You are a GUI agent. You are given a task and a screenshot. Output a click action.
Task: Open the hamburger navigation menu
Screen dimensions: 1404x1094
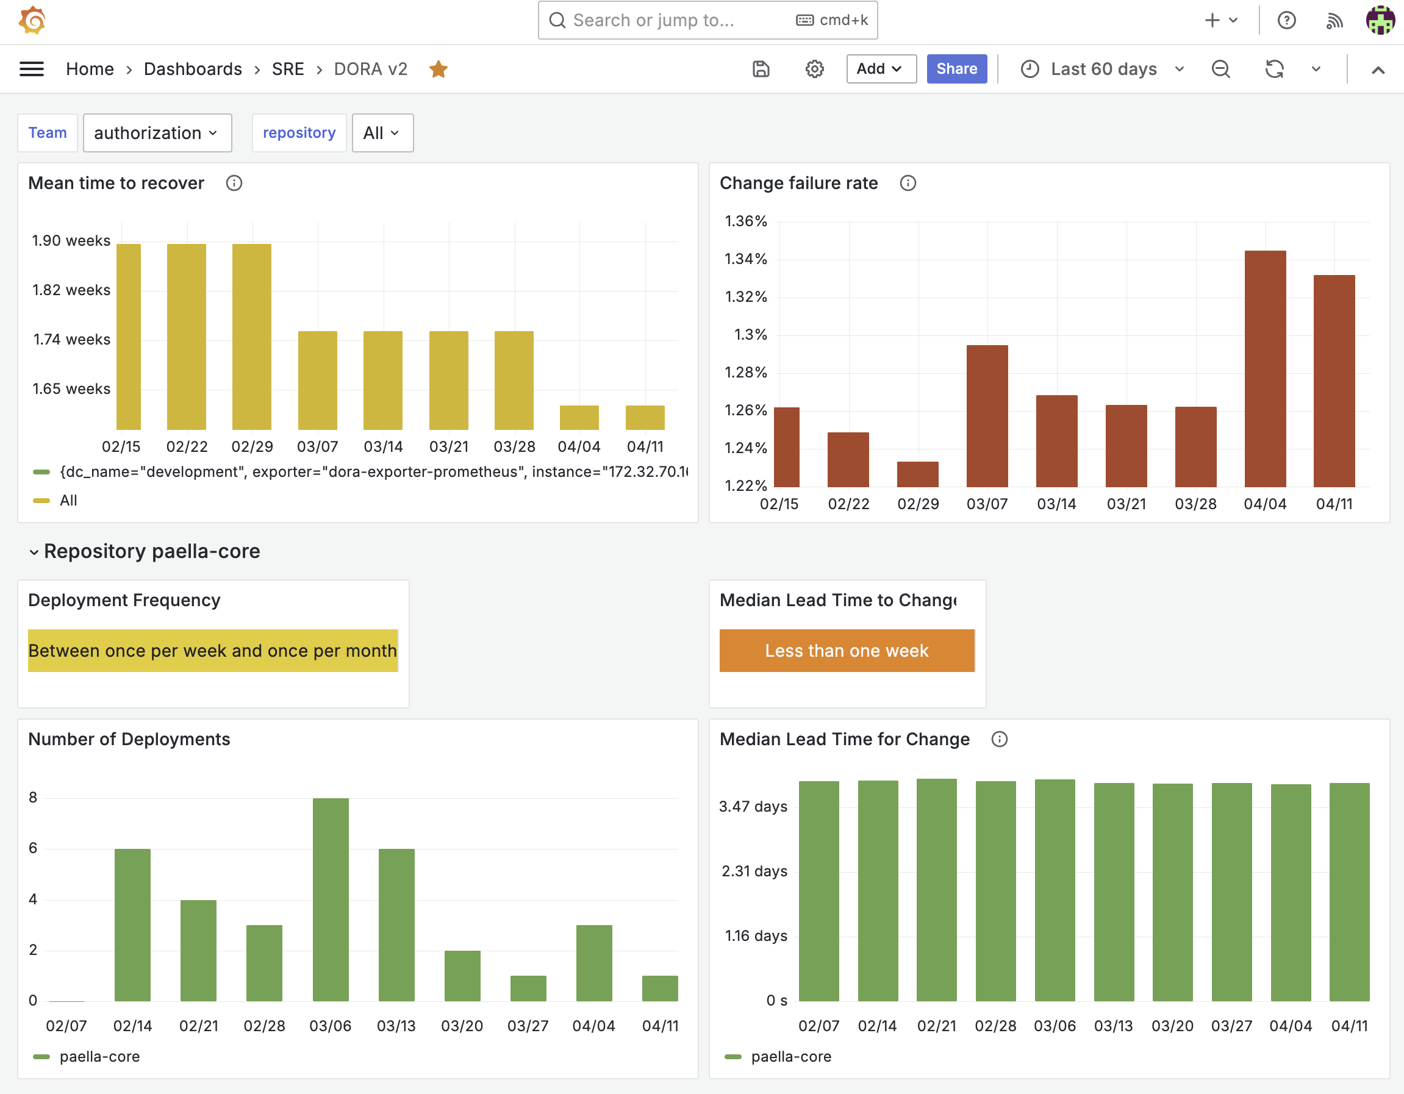(32, 69)
